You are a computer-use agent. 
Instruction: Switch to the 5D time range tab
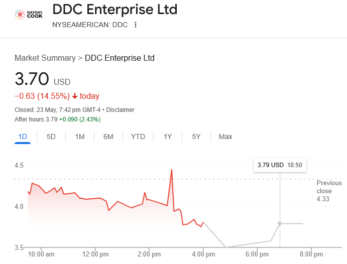coord(51,137)
